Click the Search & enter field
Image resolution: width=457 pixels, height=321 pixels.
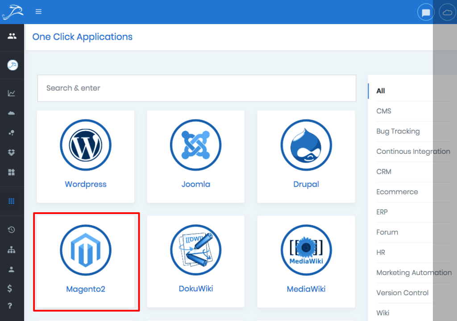(x=196, y=88)
